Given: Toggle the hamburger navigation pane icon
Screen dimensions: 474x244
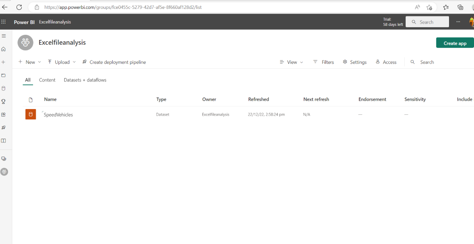Looking at the screenshot, I should click(4, 36).
